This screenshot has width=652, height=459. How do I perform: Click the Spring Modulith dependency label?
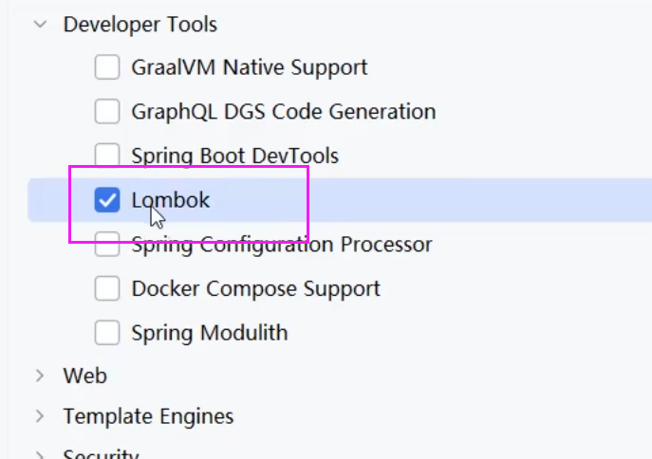(210, 333)
